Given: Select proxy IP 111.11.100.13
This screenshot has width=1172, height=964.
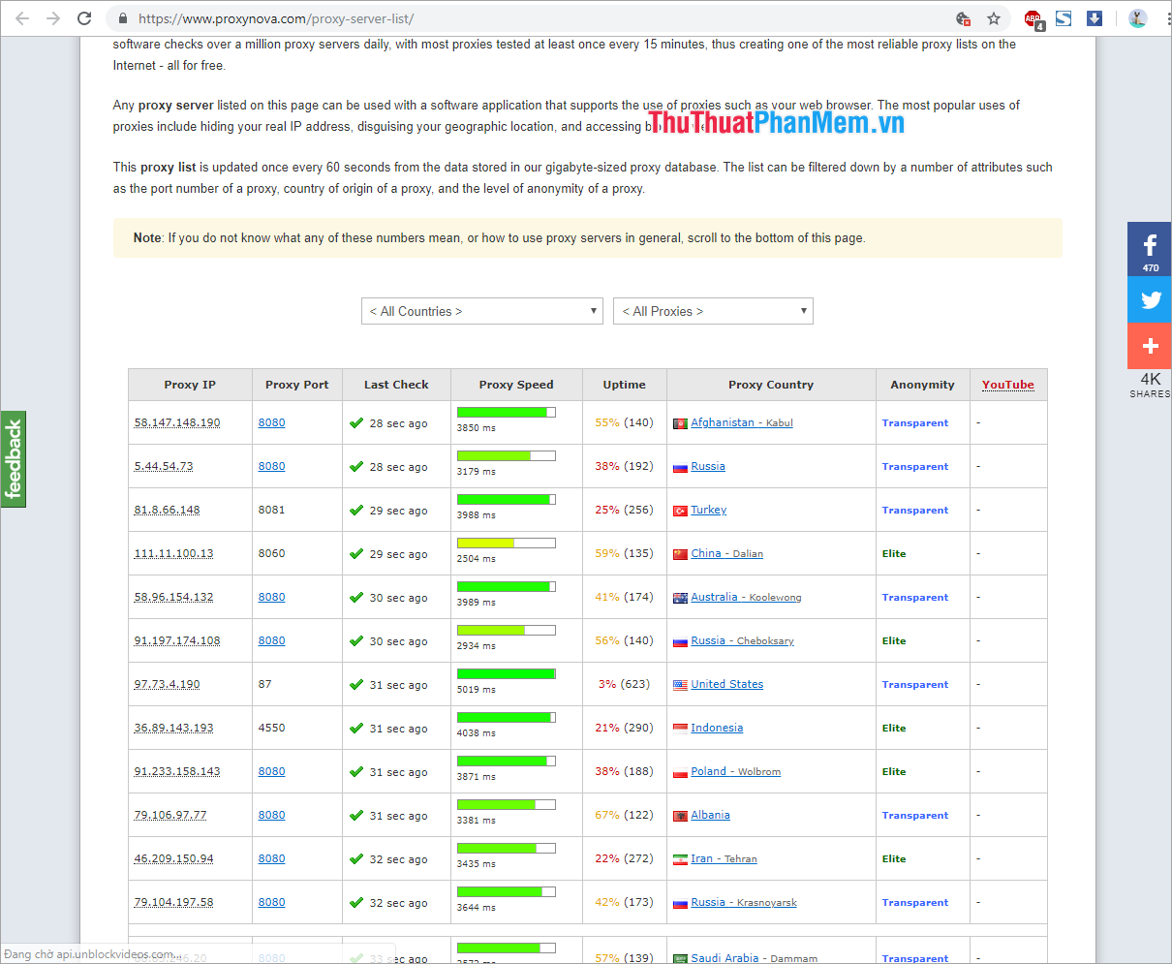Looking at the screenshot, I should (173, 553).
